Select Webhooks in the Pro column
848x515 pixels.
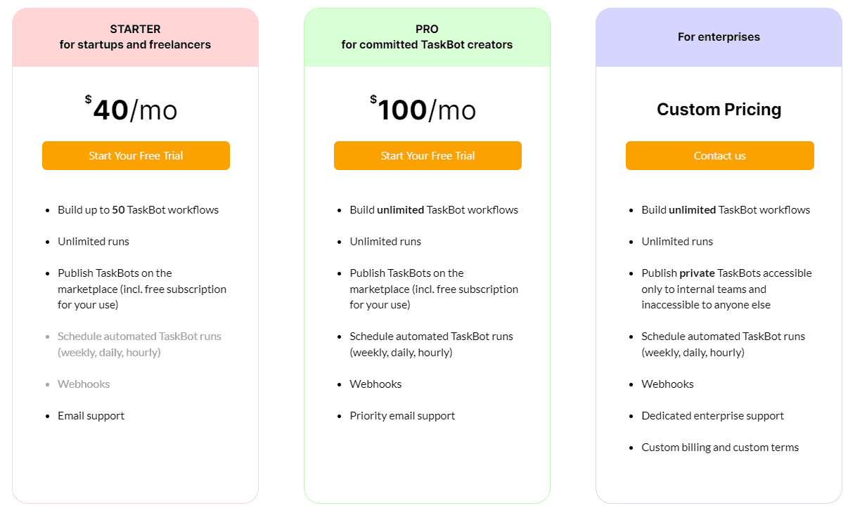tap(375, 384)
